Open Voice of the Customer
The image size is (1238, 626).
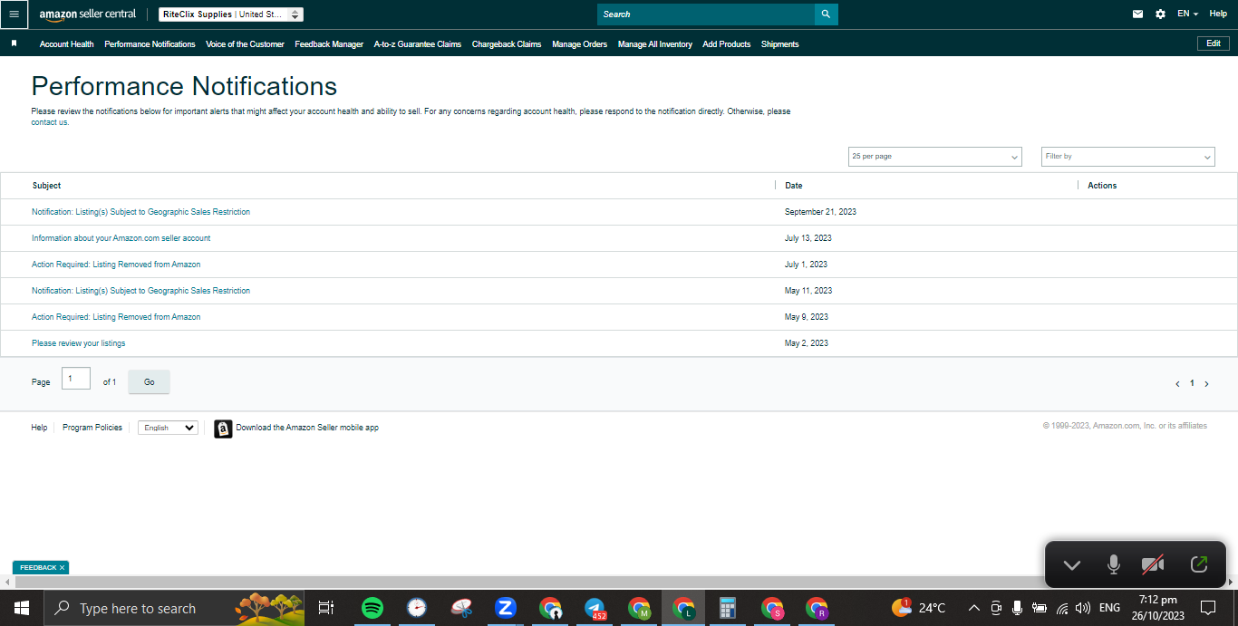click(245, 44)
